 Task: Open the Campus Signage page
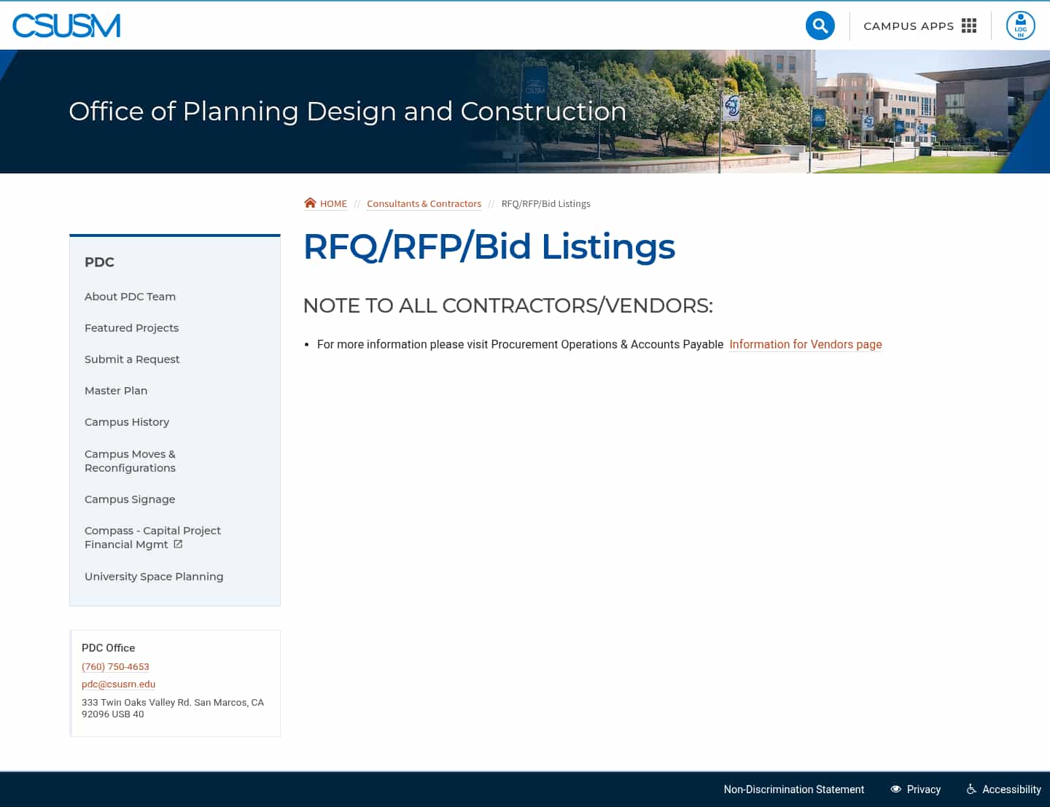(130, 499)
